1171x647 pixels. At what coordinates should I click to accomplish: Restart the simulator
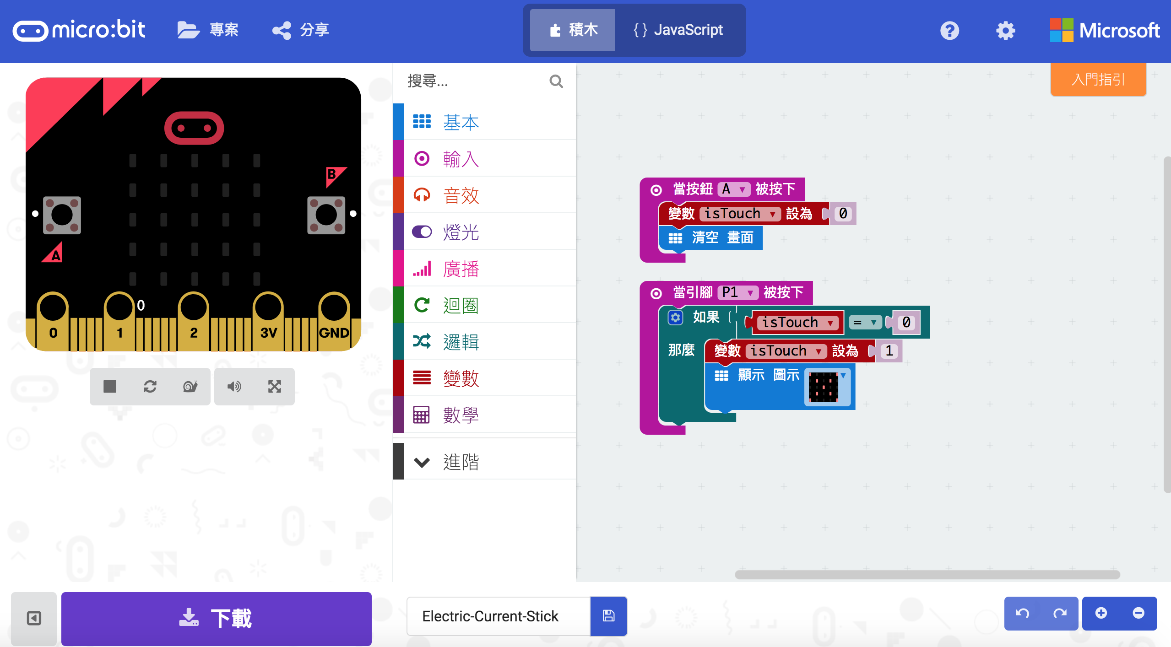pos(150,387)
